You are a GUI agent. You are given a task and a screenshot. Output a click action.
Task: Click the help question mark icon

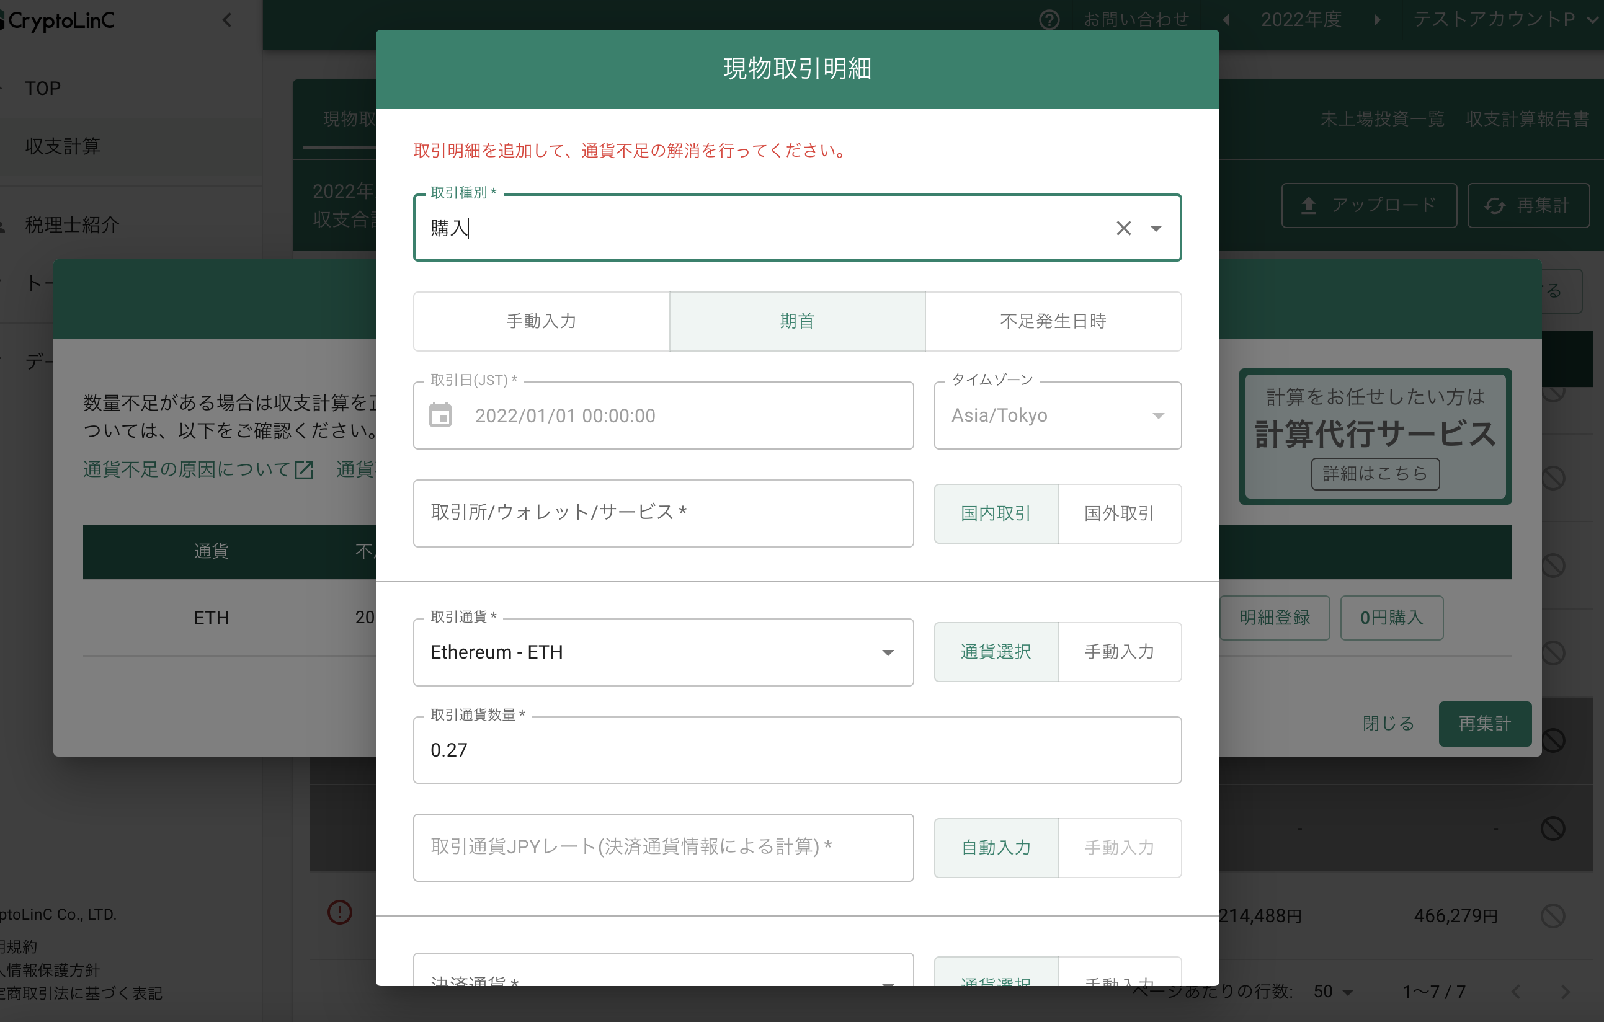point(1049,20)
